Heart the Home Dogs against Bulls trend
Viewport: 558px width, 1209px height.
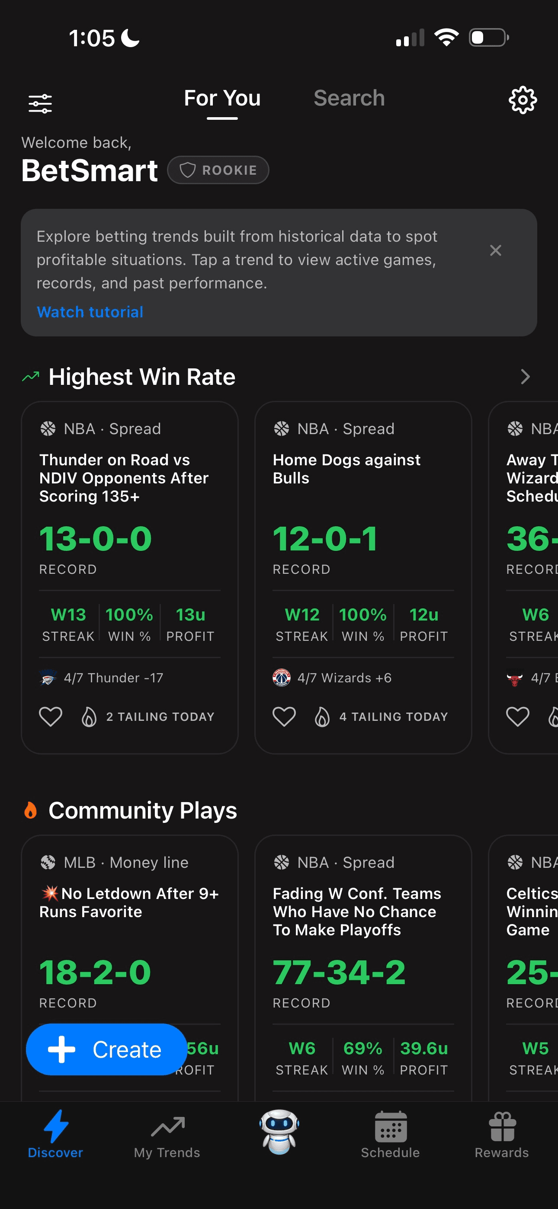[284, 716]
